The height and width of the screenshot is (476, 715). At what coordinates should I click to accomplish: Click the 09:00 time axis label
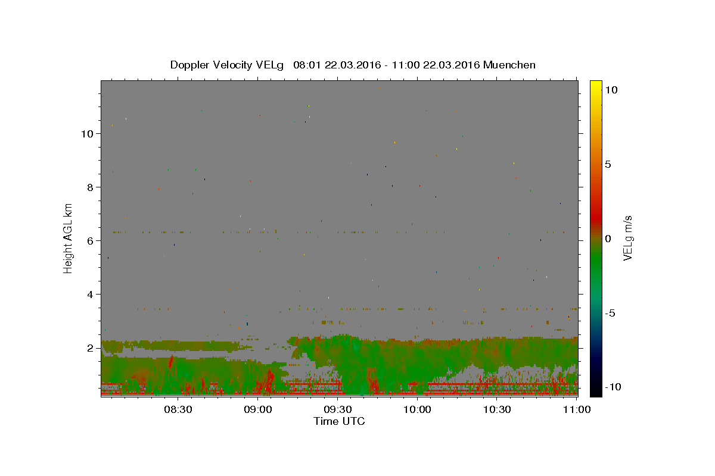(258, 409)
